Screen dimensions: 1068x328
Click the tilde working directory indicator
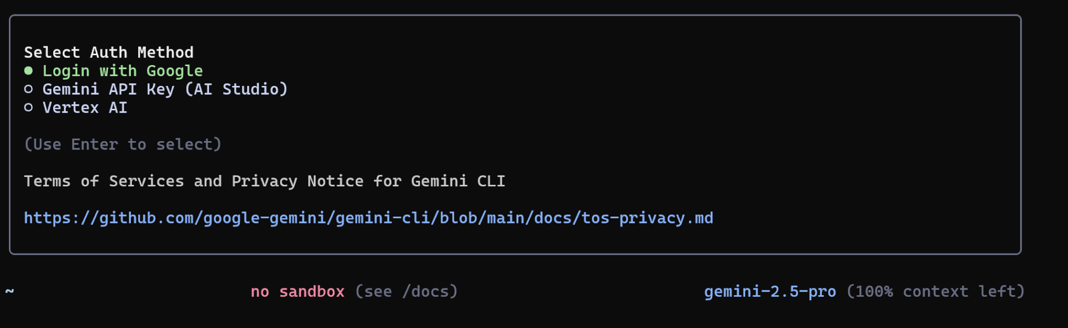pyautogui.click(x=9, y=291)
